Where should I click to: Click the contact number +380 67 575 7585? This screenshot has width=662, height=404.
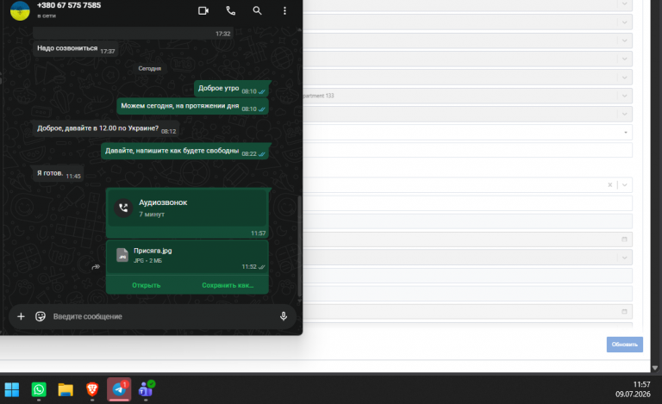tap(69, 5)
